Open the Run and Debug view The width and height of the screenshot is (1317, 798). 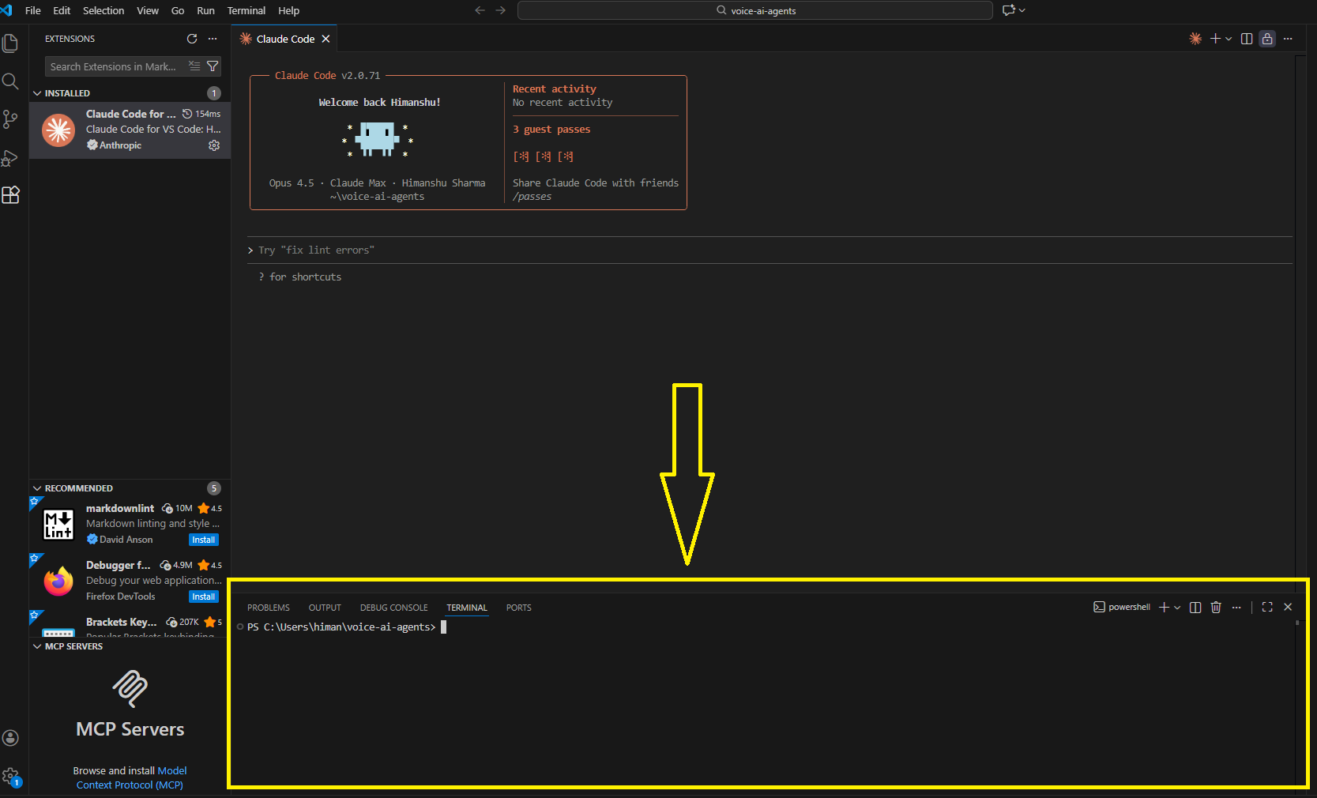[x=10, y=157]
